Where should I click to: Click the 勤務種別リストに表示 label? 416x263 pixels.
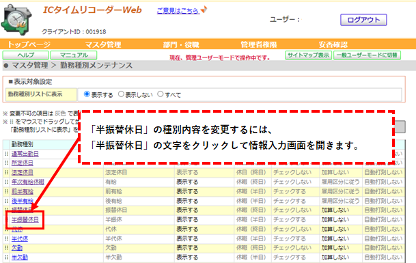[x=35, y=94]
